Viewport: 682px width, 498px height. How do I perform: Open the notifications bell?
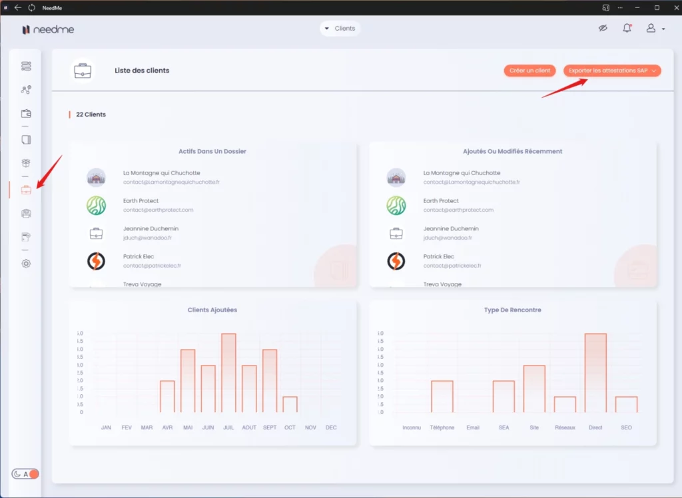click(x=627, y=29)
